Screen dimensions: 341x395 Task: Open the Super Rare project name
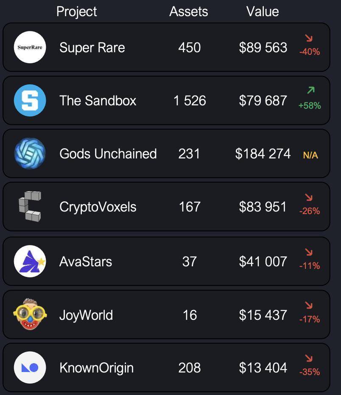(92, 48)
